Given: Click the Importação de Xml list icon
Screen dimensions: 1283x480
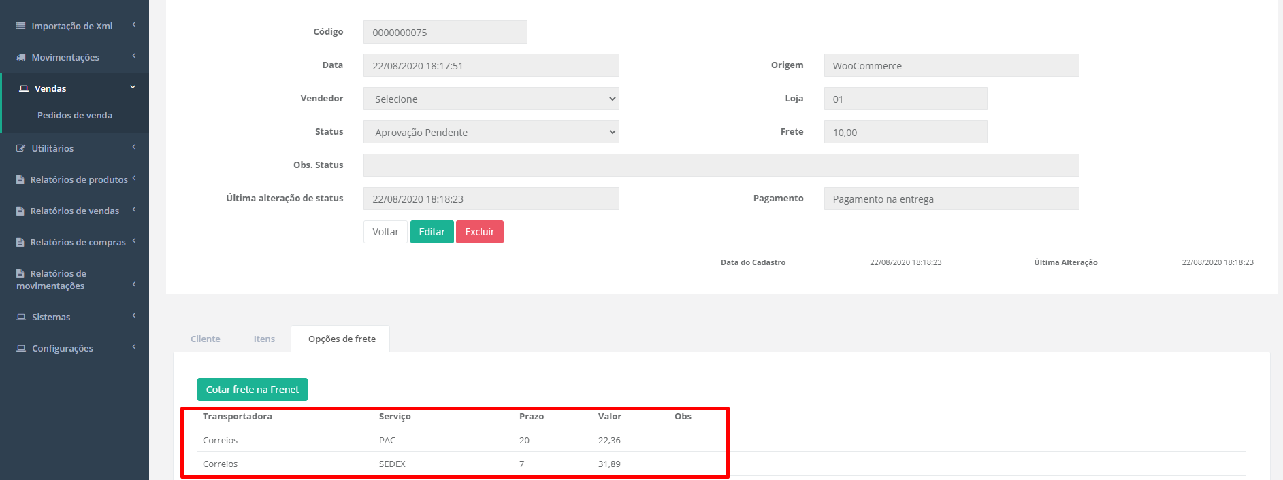Looking at the screenshot, I should click(x=21, y=26).
